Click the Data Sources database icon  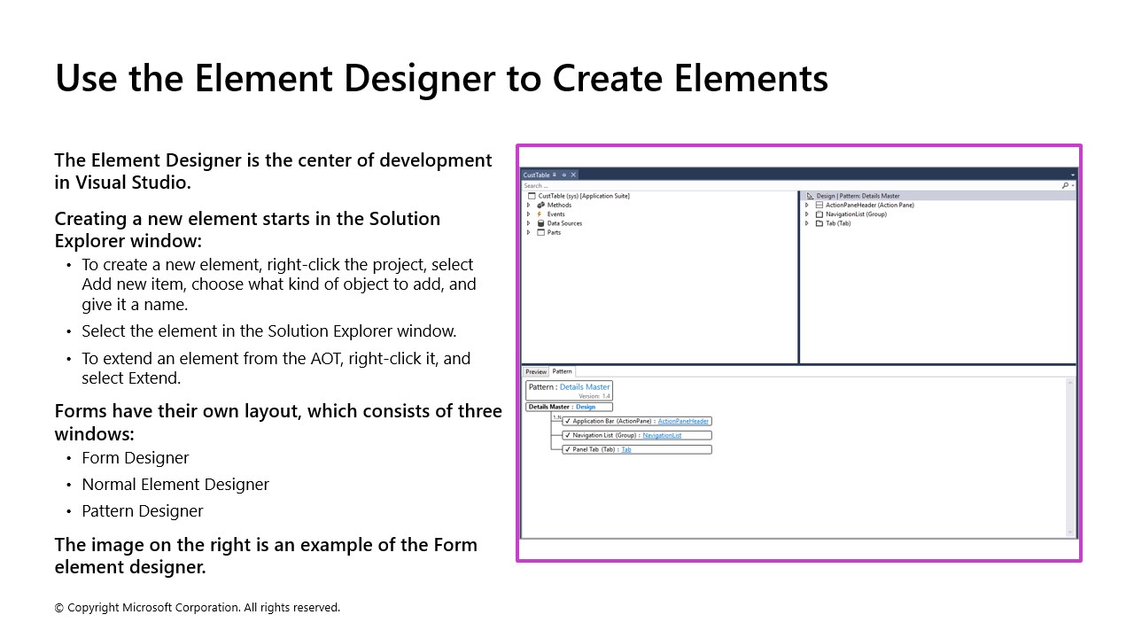(x=540, y=222)
